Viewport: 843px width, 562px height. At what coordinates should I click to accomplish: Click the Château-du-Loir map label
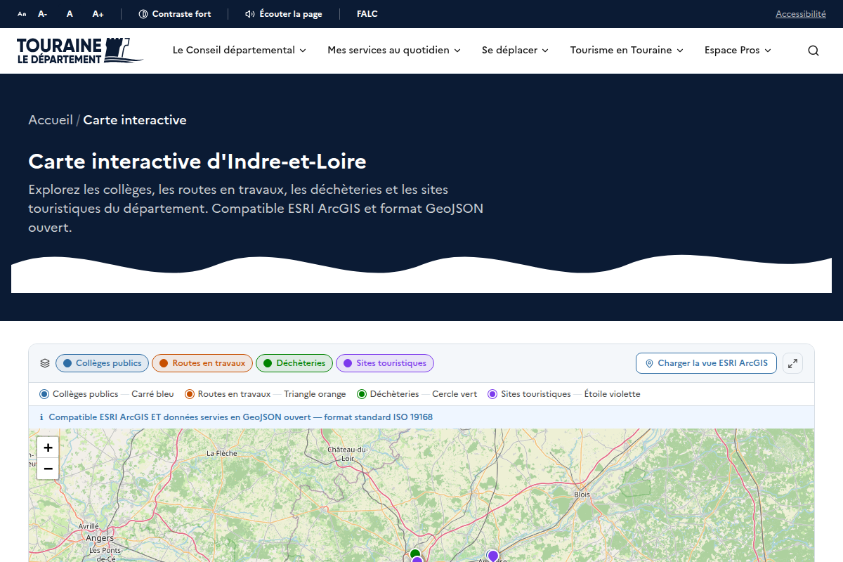click(x=348, y=454)
